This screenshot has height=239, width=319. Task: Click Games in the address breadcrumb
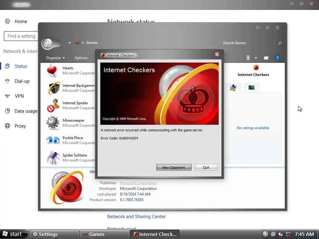92,43
